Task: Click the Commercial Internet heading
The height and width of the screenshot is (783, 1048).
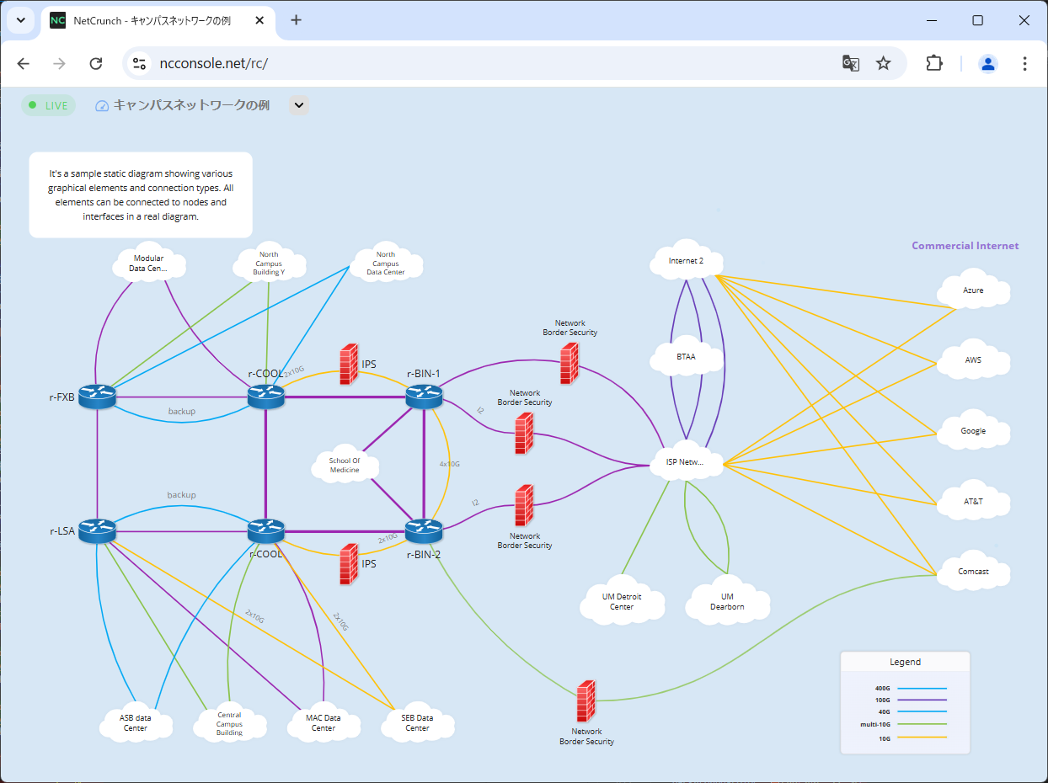Action: 965,246
